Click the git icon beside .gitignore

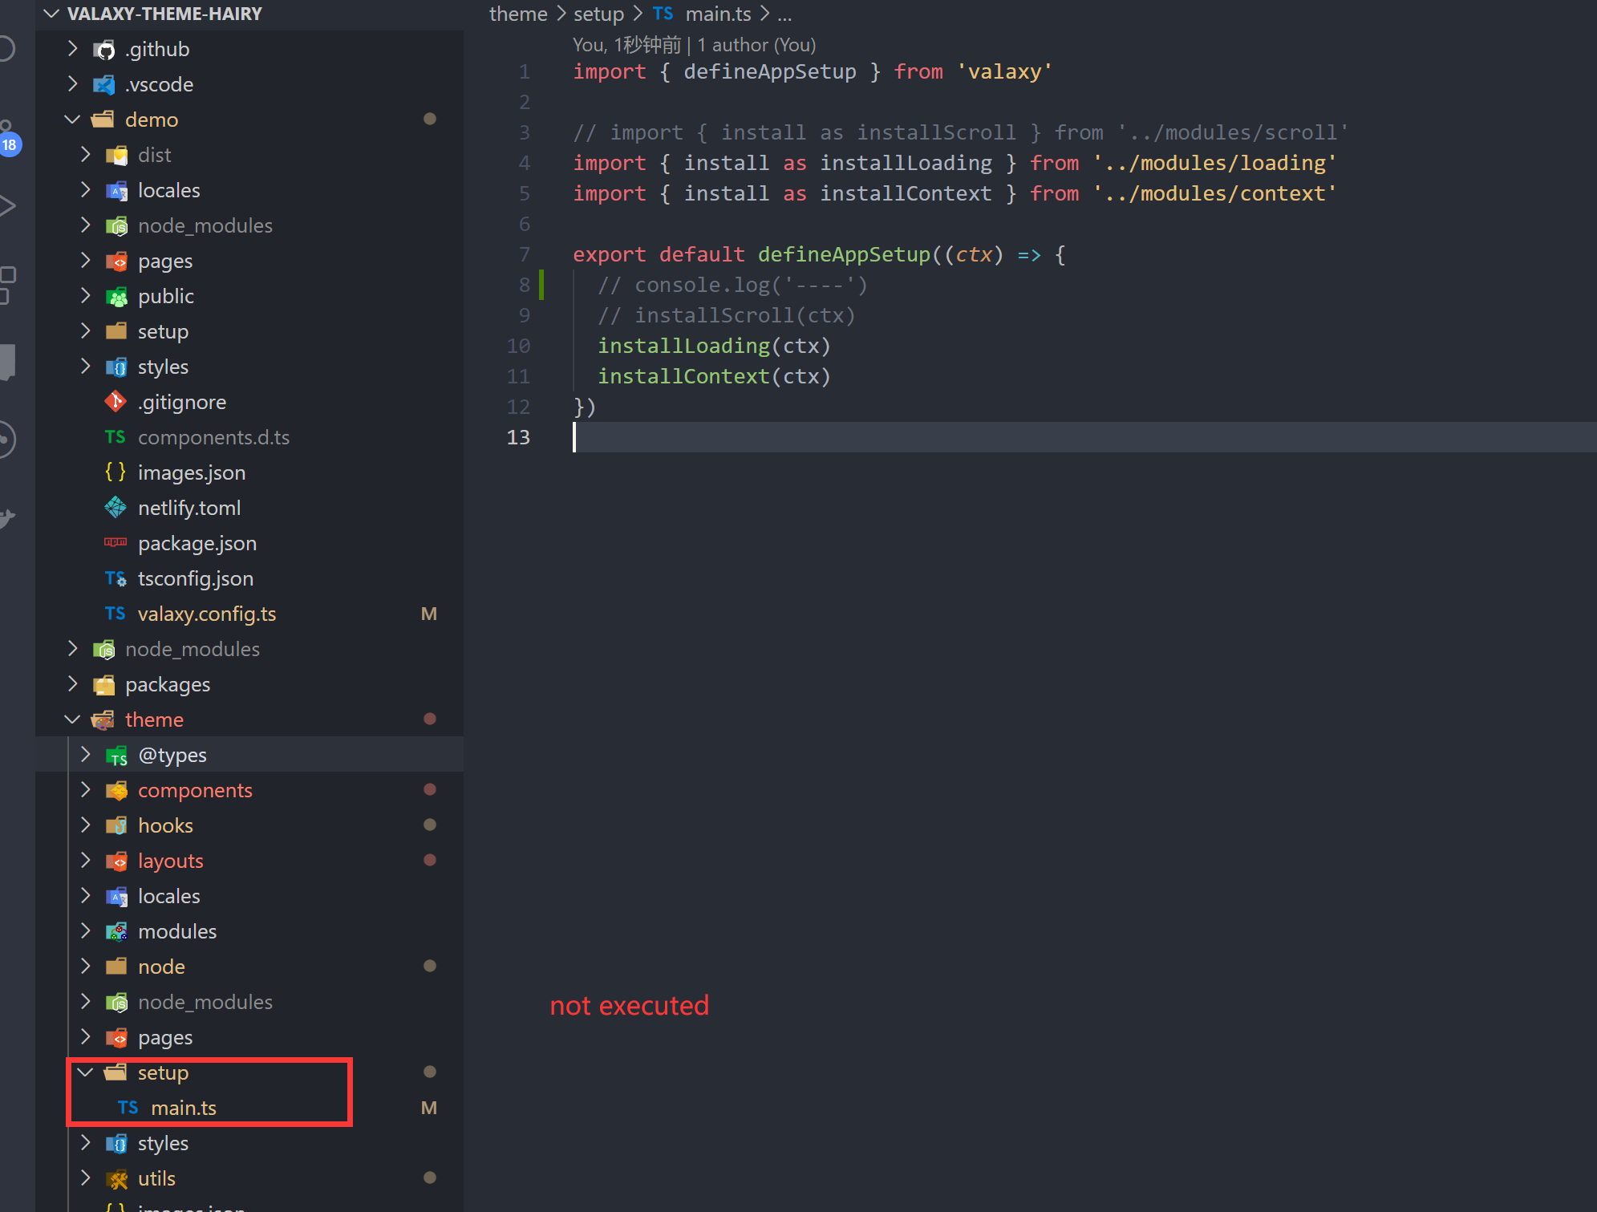tap(115, 402)
